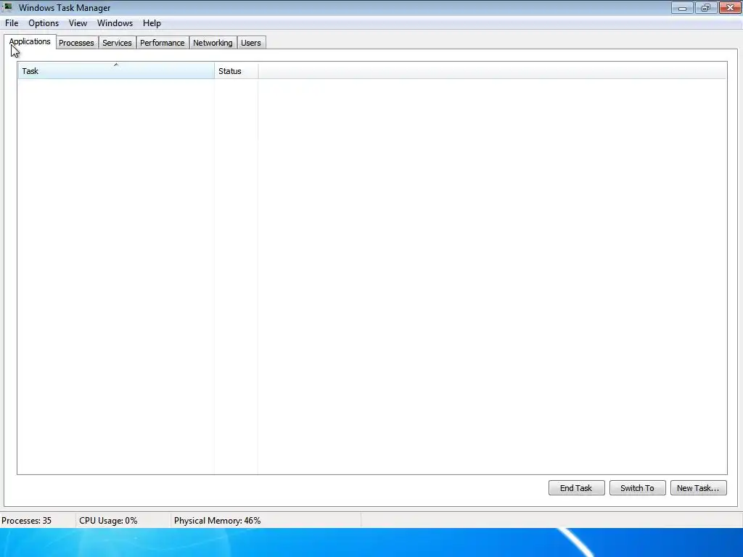Screen dimensions: 743x557
Task: Click the Task Manager title bar icon
Action: pyautogui.click(x=7, y=7)
